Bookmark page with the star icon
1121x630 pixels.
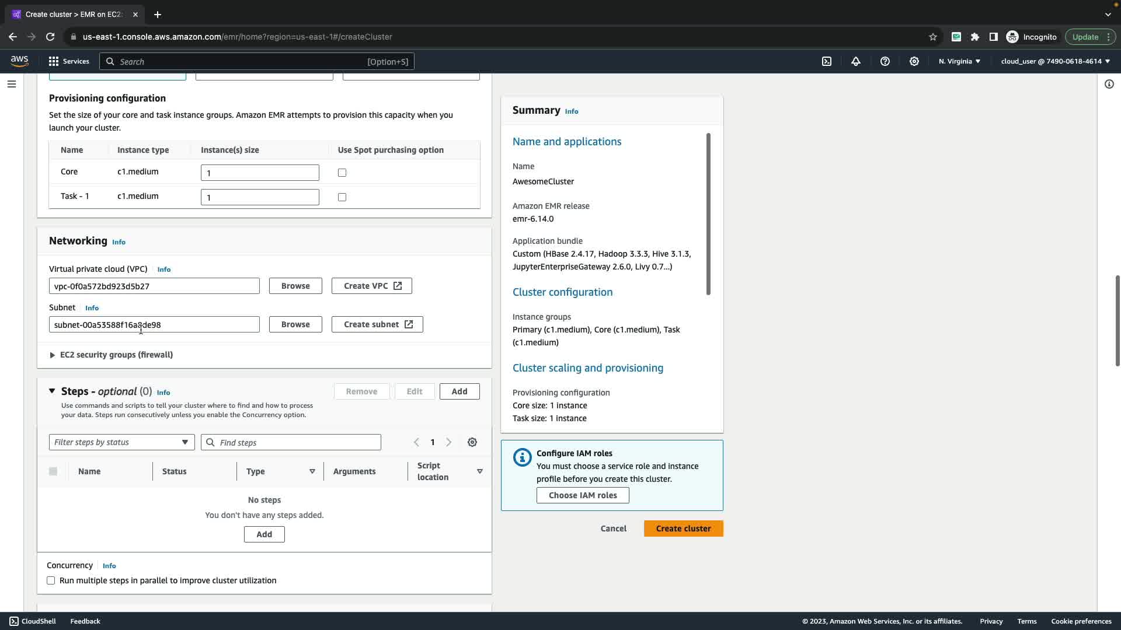933,37
